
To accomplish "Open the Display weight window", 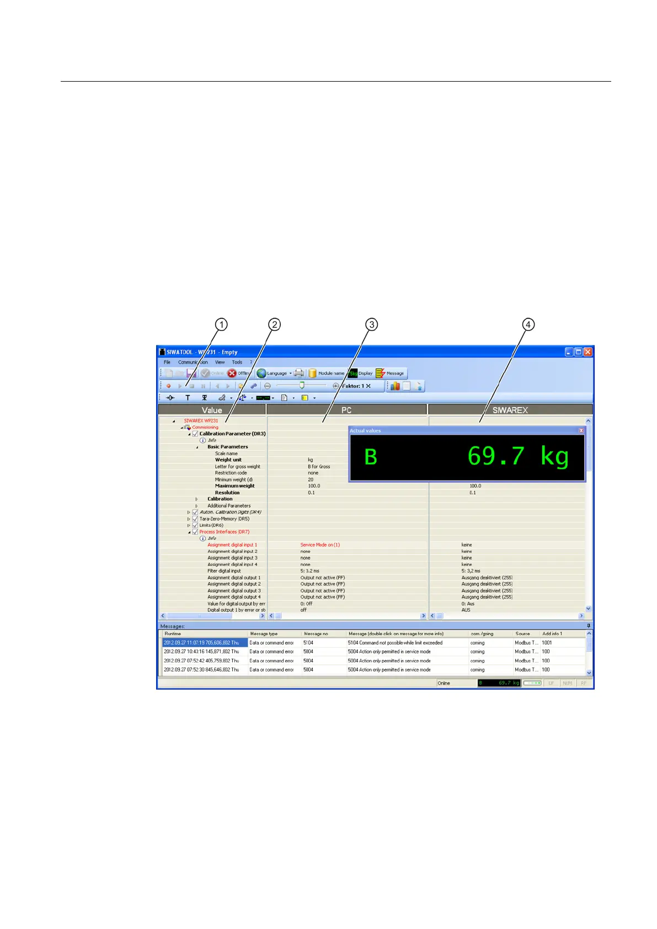I will (x=360, y=373).
